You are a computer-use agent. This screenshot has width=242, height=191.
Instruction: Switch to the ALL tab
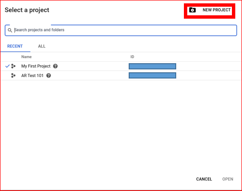[x=42, y=46]
